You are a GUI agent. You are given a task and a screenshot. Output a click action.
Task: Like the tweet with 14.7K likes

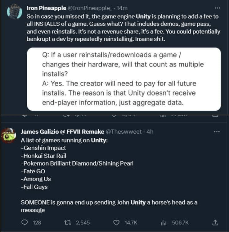click(116, 222)
